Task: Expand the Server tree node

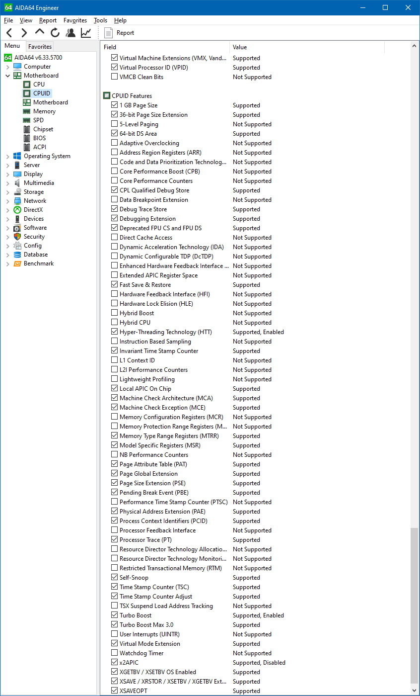Action: click(x=7, y=165)
